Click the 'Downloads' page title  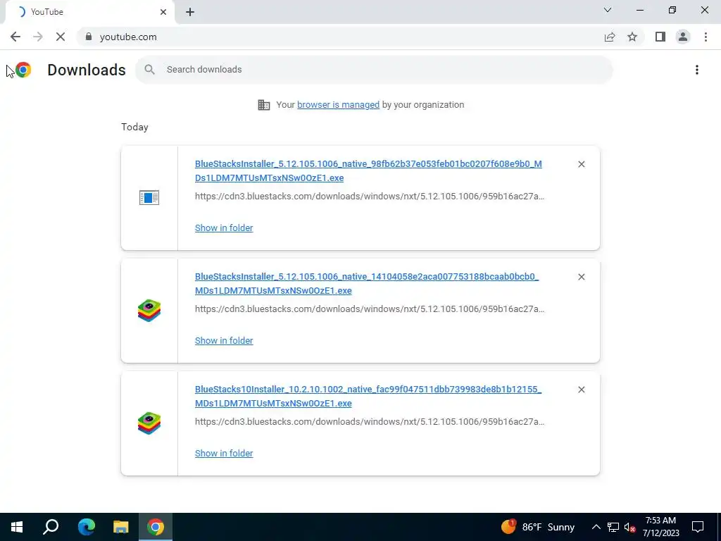pyautogui.click(x=87, y=70)
